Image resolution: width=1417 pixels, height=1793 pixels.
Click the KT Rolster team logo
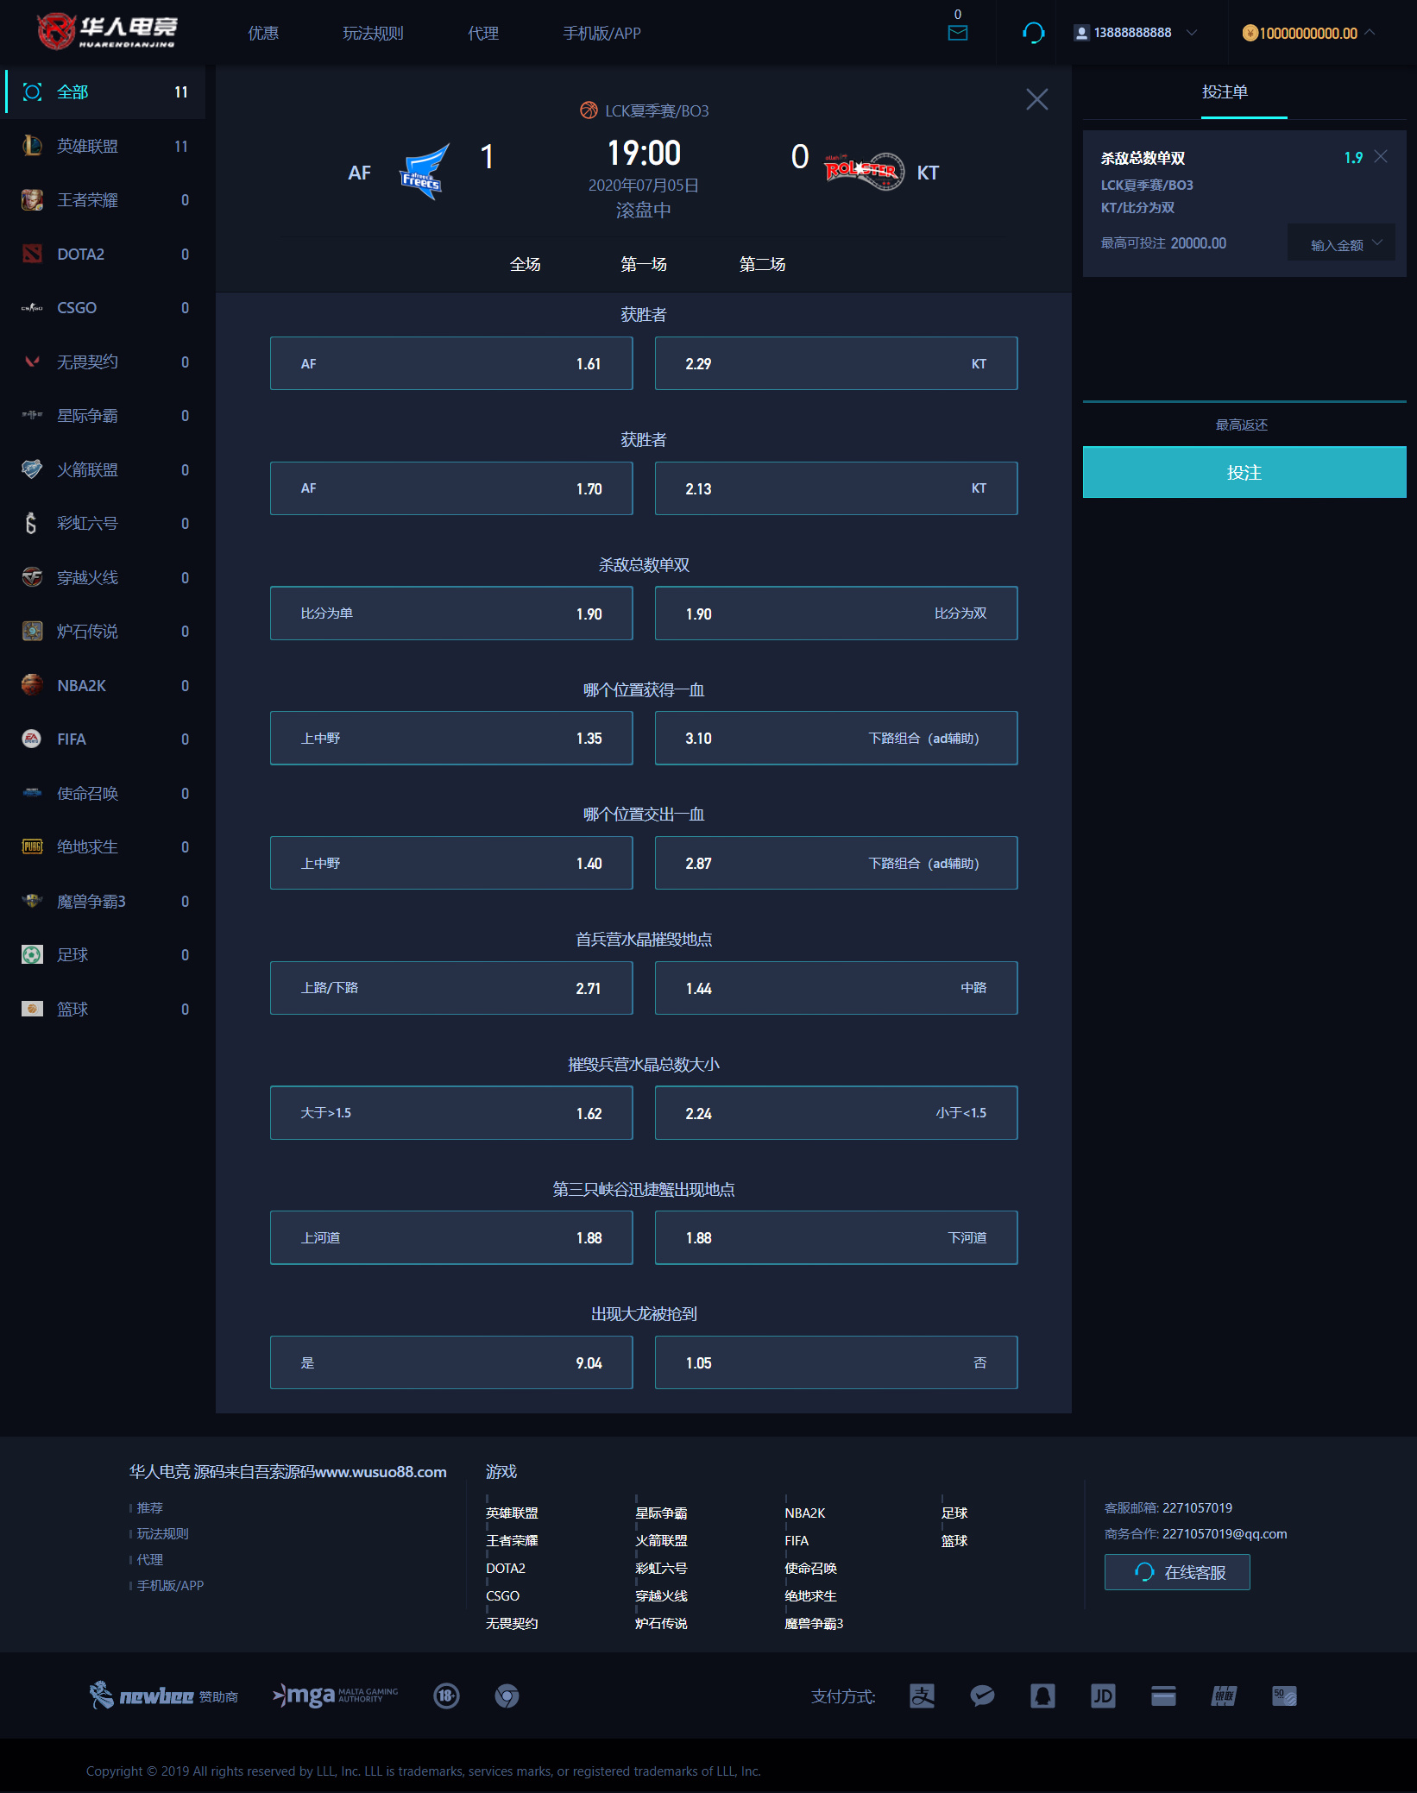[864, 171]
